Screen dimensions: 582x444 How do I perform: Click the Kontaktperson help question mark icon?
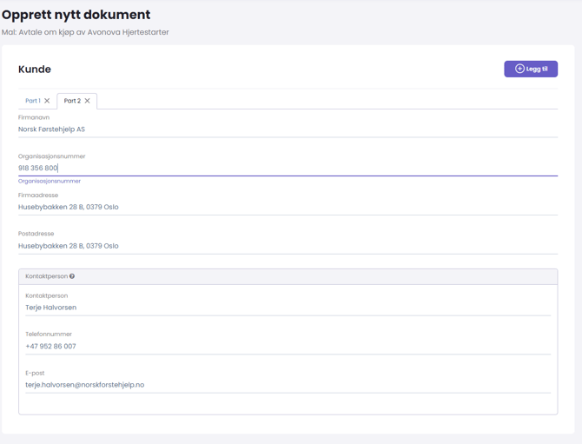pyautogui.click(x=72, y=276)
